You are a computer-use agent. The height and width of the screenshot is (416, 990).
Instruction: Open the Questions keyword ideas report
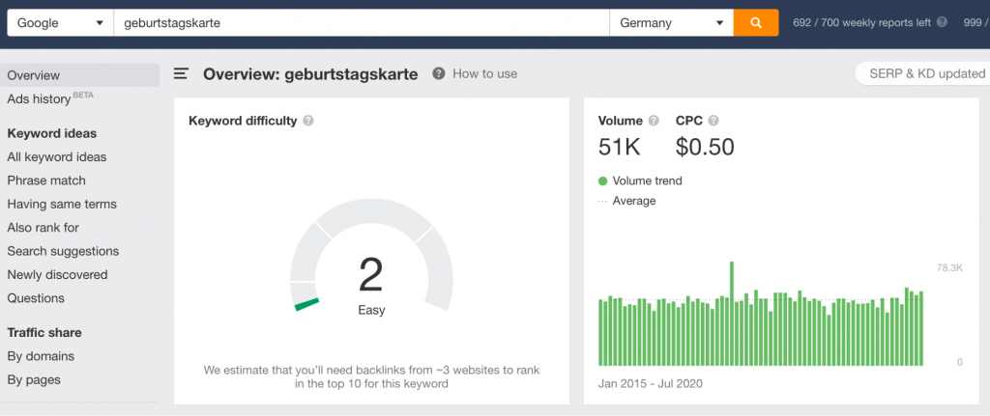pos(36,298)
